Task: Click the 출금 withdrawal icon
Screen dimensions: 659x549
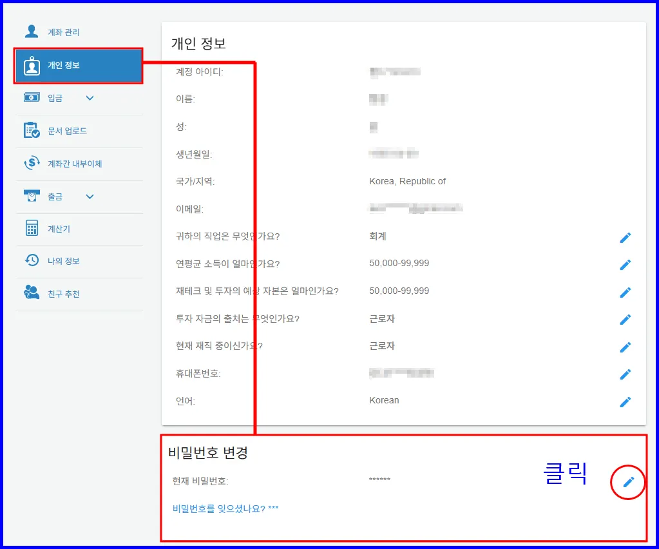Action: 32,196
